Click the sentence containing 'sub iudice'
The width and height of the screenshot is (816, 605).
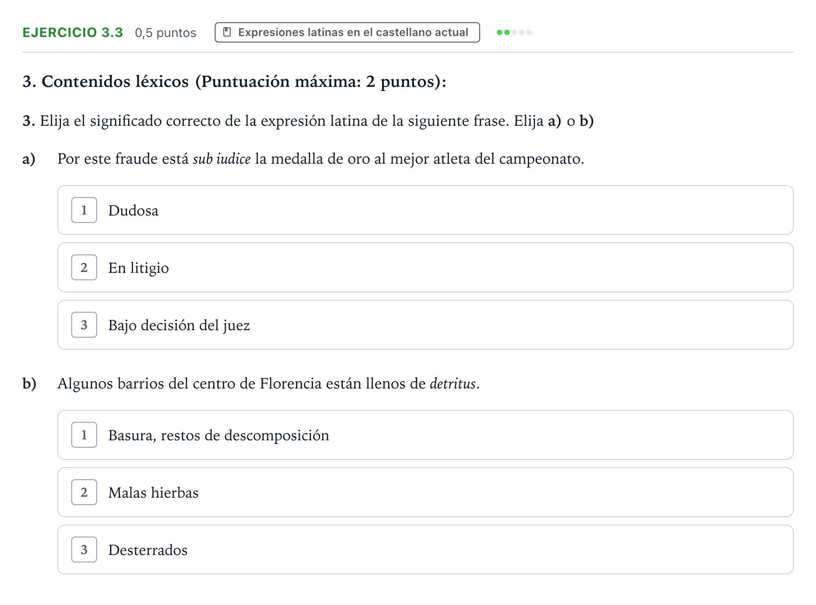pos(321,159)
